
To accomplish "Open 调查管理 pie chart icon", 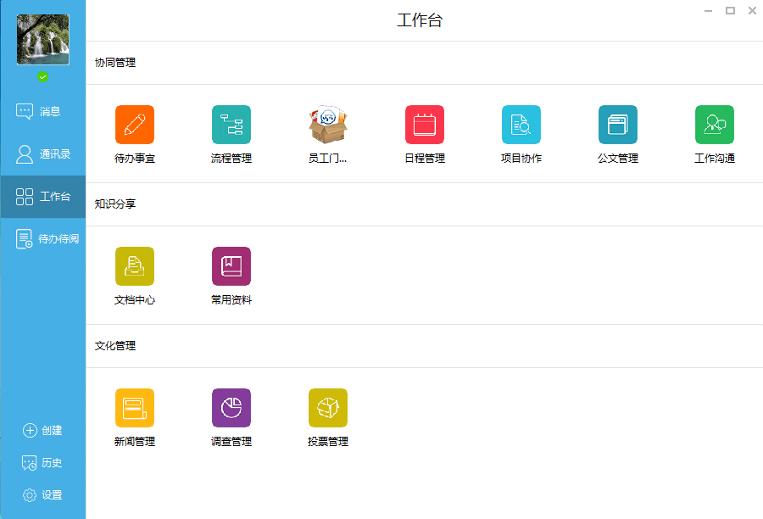I will coord(231,408).
